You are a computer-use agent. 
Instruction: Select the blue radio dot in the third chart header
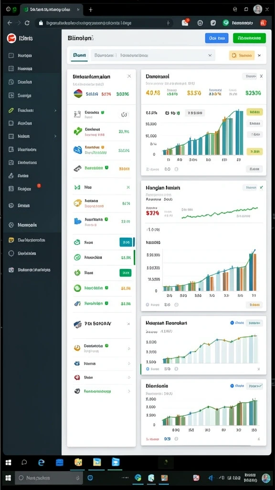pyautogui.click(x=232, y=323)
